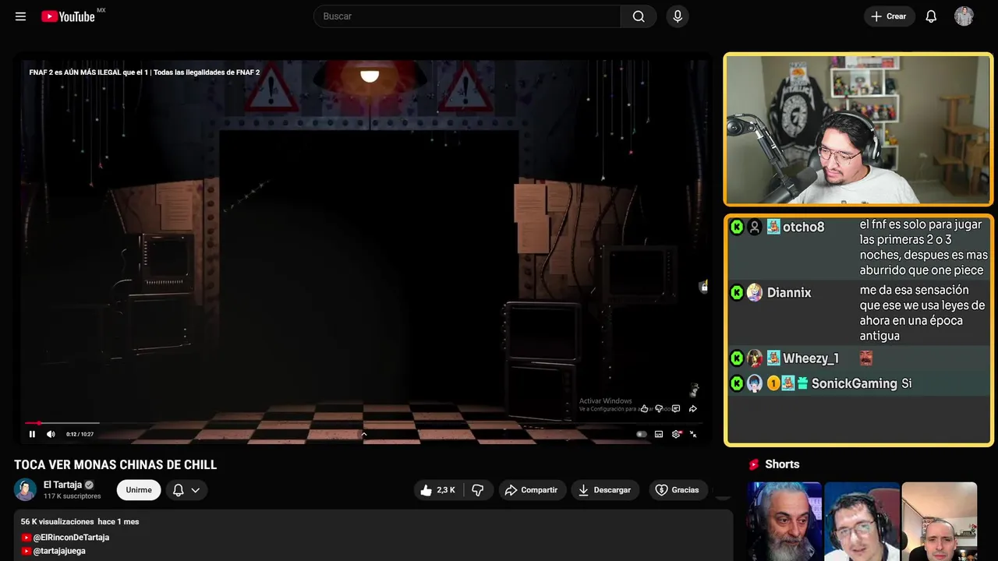
Task: Click the 56 K visualizaciones text
Action: coord(58,521)
